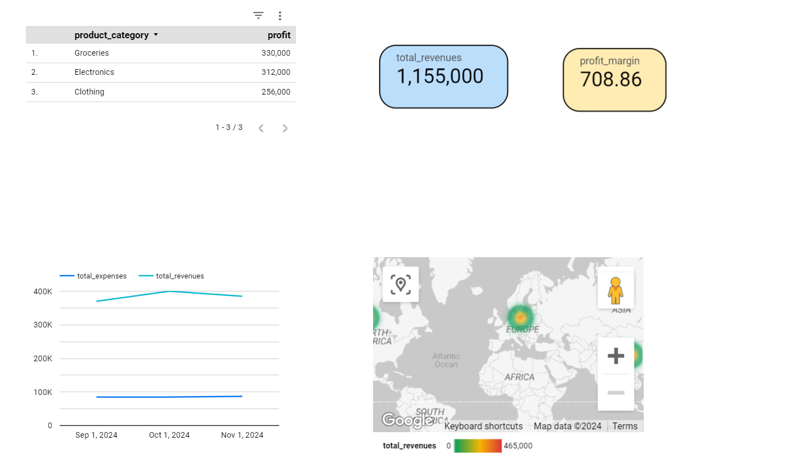Screen dimensions: 808x462
Task: Sort table by profit column header
Action: 279,35
